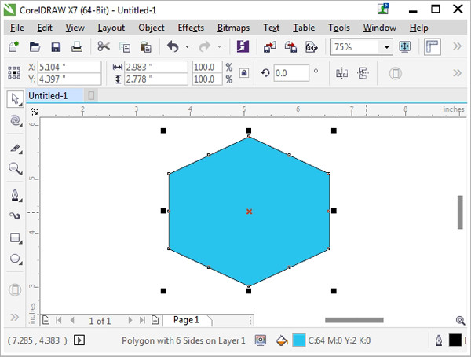Click the color proofing icon in status bar
Image resolution: width=471 pixels, height=357 pixels.
coord(261,340)
